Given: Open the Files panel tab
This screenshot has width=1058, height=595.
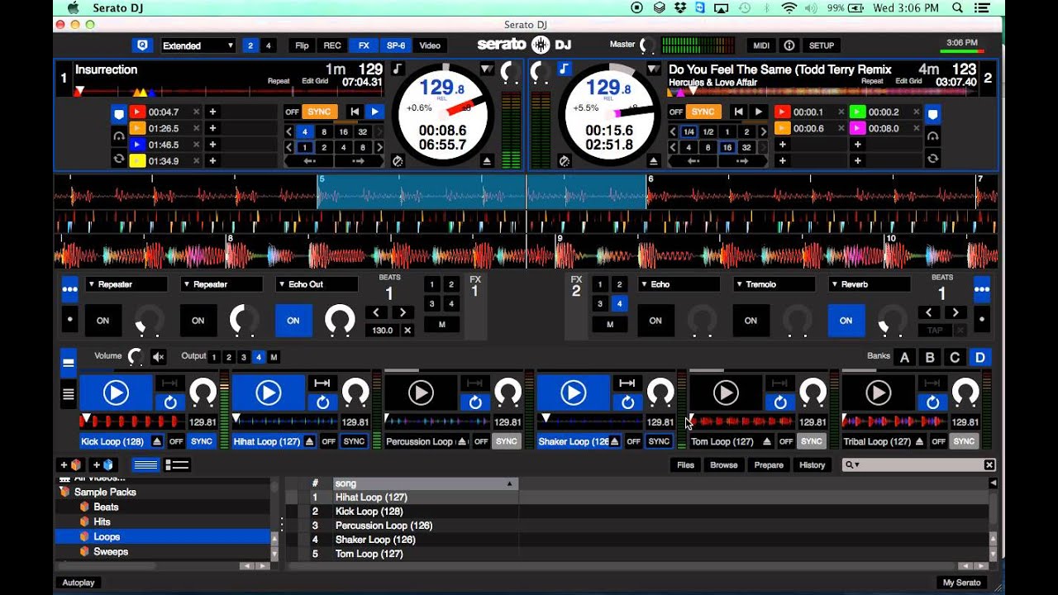Looking at the screenshot, I should coord(686,465).
